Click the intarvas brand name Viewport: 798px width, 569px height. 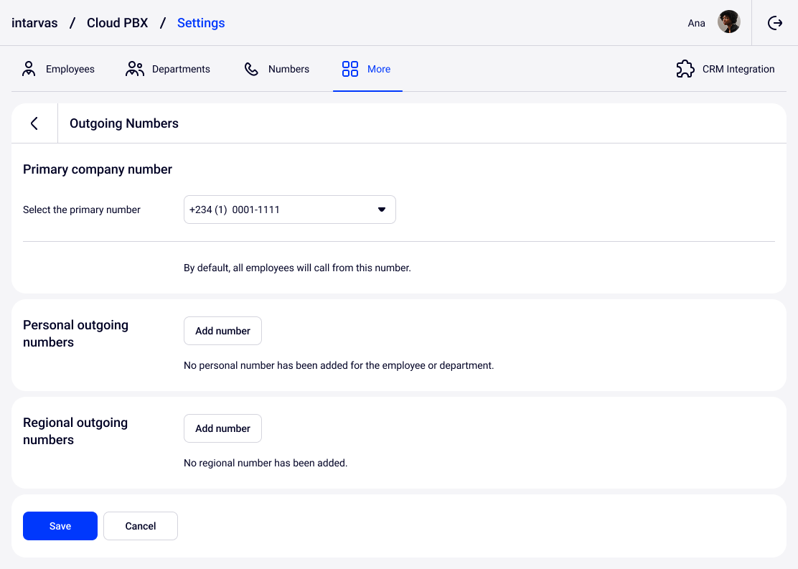(x=34, y=23)
